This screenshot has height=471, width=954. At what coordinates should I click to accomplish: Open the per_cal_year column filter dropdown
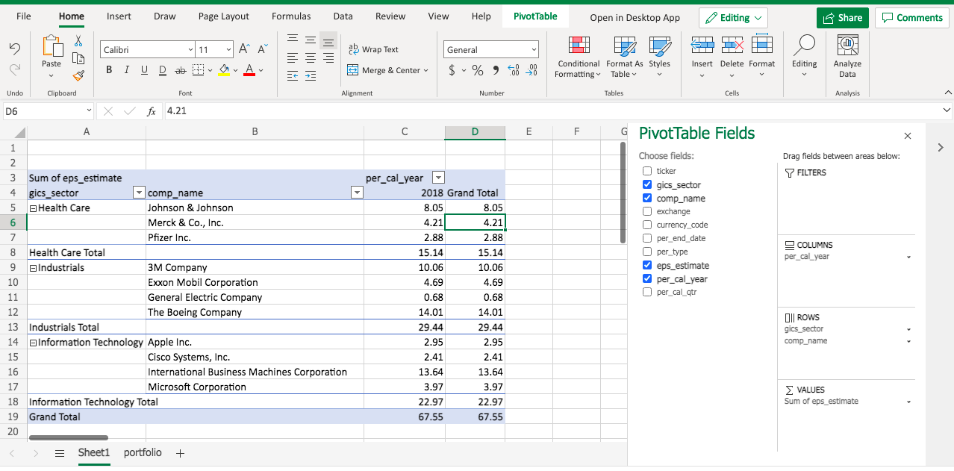439,178
